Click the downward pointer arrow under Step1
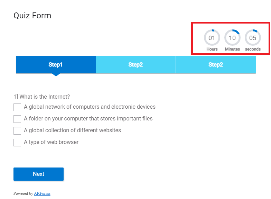 click(56, 74)
